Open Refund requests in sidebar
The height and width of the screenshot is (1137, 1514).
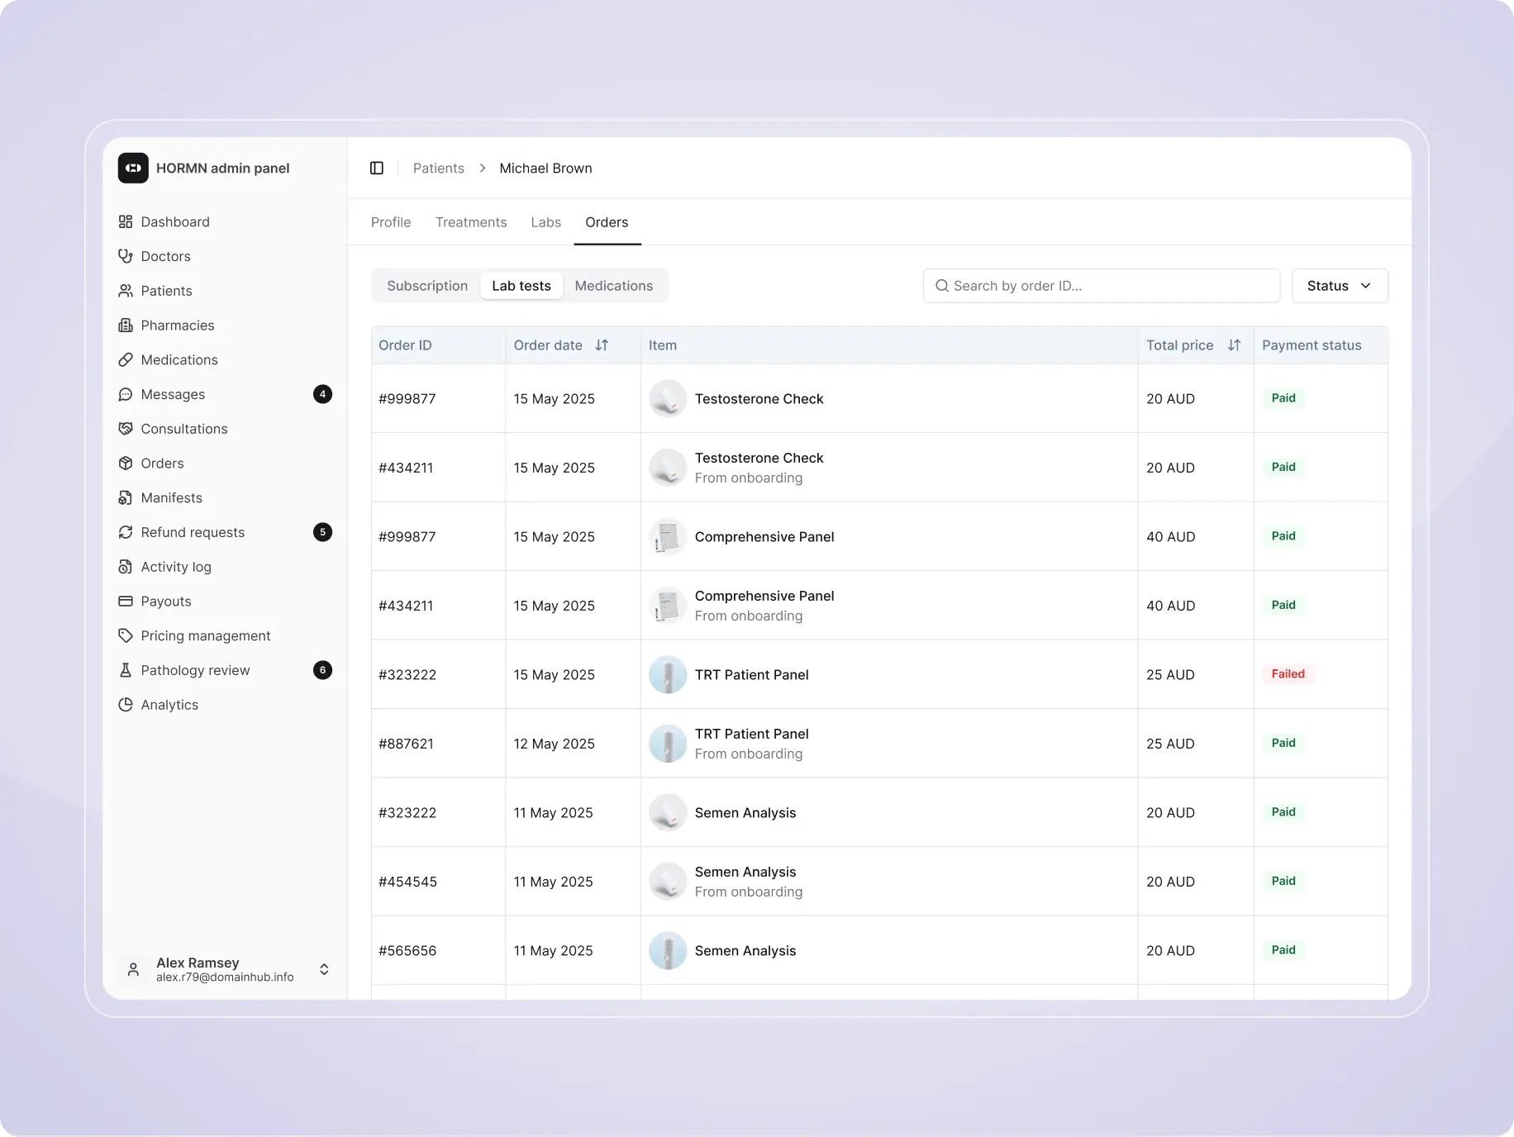click(193, 532)
